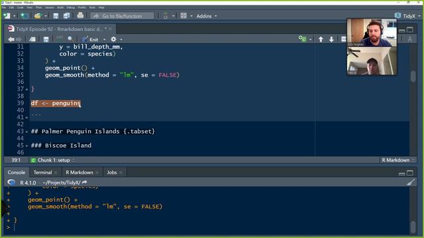Close the Jobs tab
This screenshot has height=238, width=424.
click(x=121, y=173)
